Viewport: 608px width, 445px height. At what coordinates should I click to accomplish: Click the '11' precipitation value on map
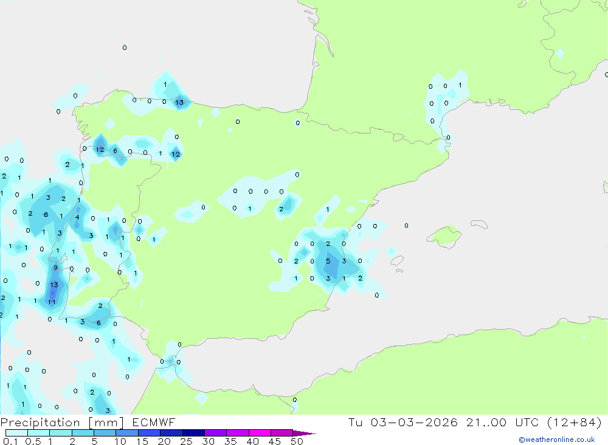(x=52, y=302)
